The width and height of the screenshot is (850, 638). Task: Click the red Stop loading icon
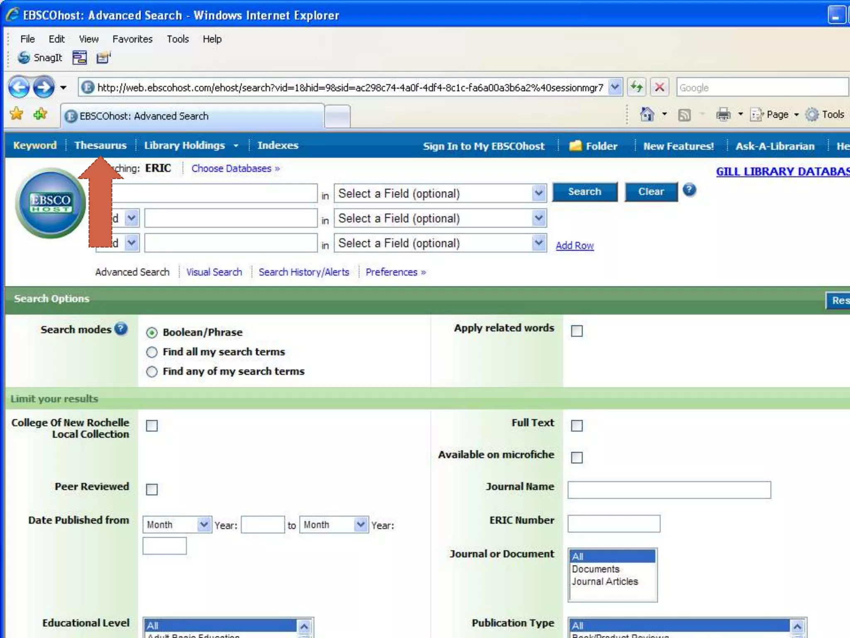659,87
